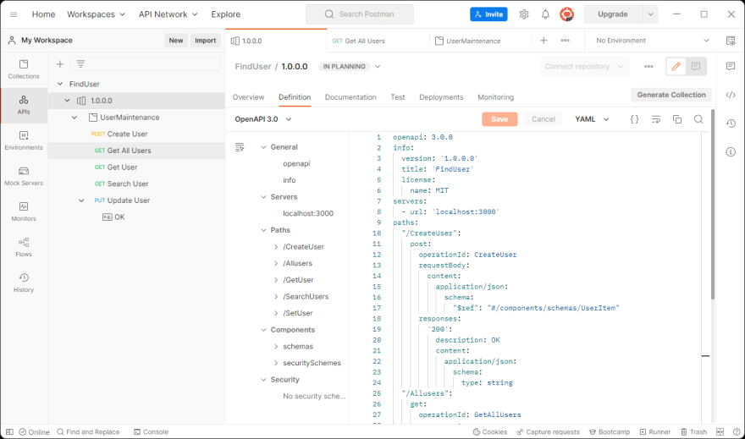Expand the /CreateUser path
745x439 pixels.
tap(276, 247)
